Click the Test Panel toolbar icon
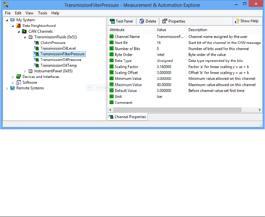Screen dimensions: 265x217 pyautogui.click(x=112, y=21)
